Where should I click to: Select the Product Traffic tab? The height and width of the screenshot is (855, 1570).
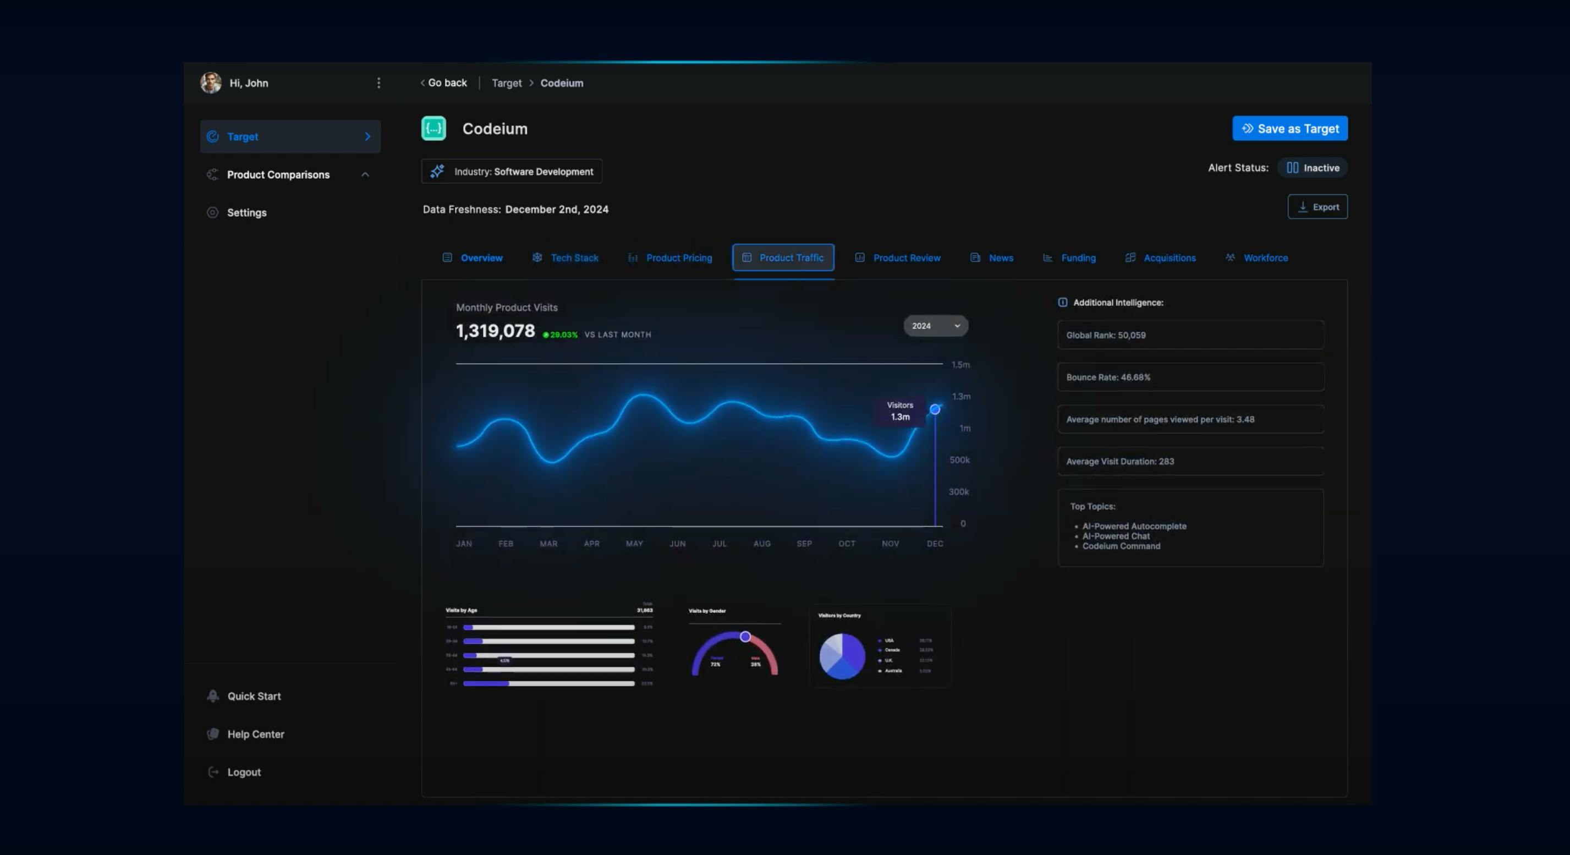783,258
